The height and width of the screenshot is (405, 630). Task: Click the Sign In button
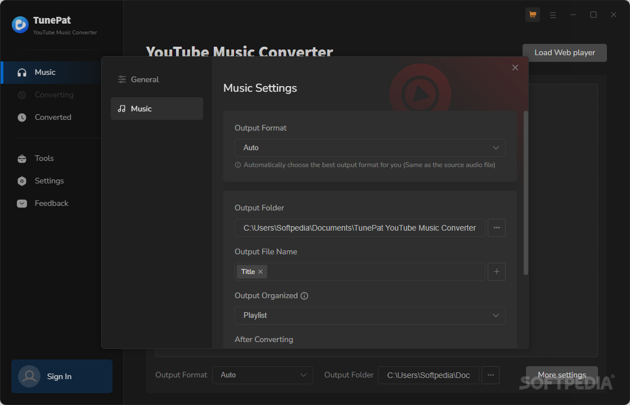(62, 376)
